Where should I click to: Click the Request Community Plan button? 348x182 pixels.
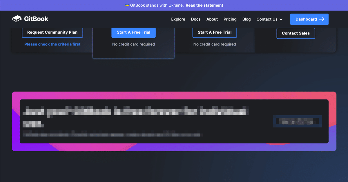(52, 32)
